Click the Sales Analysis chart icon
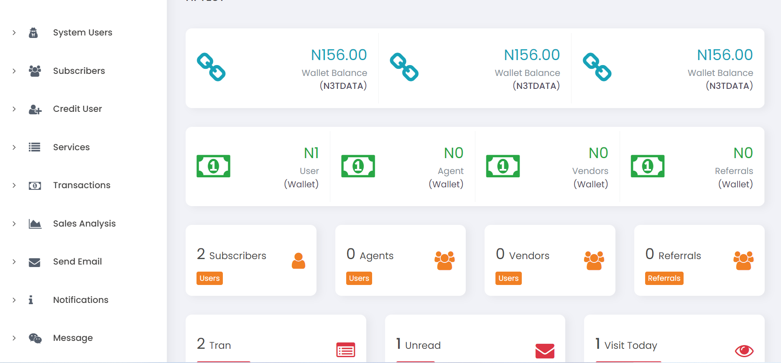 coord(35,224)
